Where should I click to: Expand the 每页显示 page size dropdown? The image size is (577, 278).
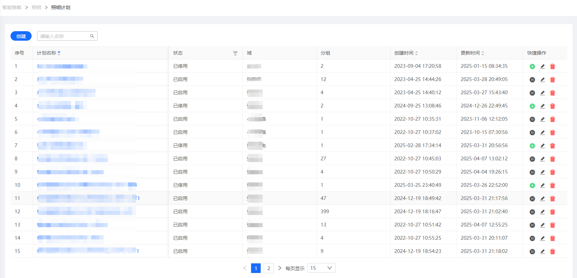pos(321,268)
